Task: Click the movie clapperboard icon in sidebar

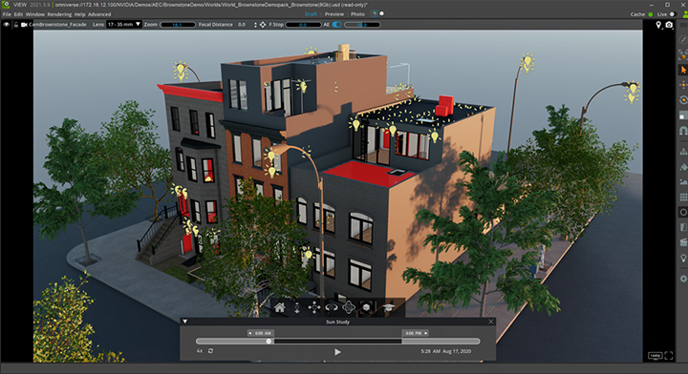Action: coord(682,242)
